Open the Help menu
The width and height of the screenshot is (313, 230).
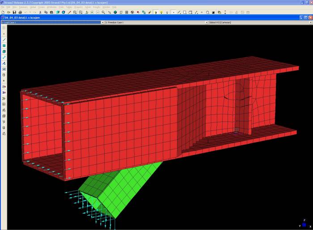[114, 7]
